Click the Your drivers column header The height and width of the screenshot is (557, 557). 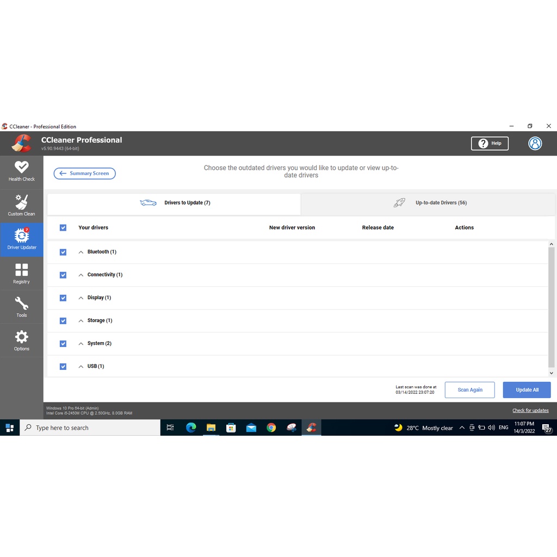(93, 228)
